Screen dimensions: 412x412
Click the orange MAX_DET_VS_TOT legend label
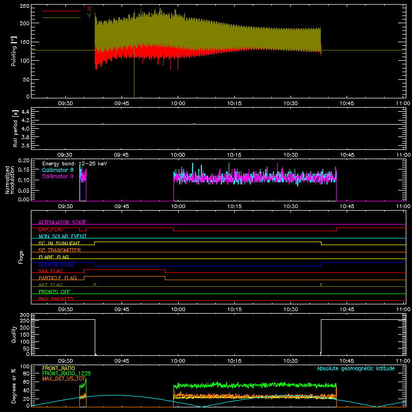tap(64, 379)
